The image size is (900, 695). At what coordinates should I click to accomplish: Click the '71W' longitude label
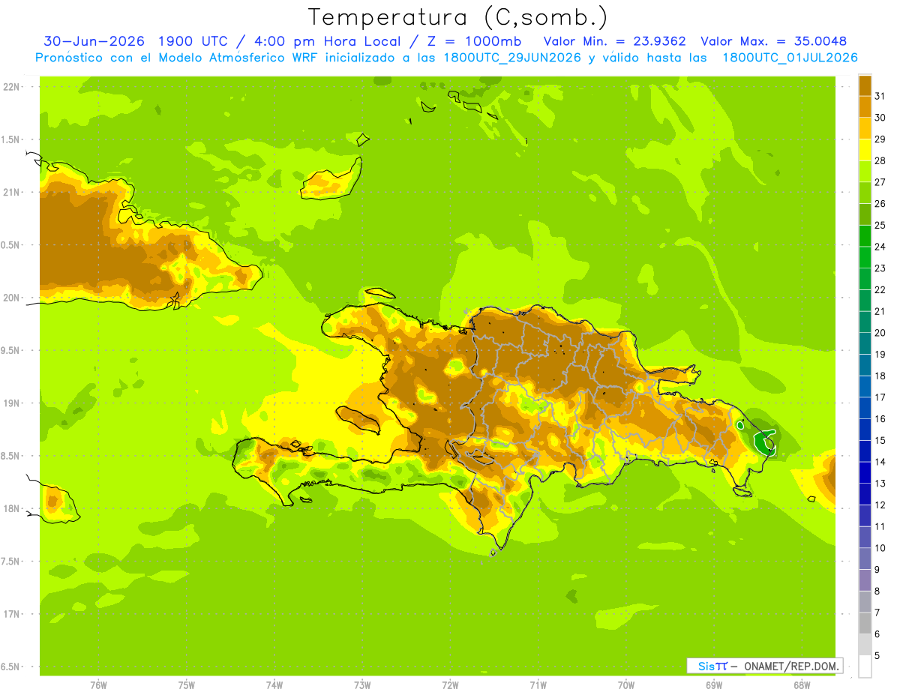point(538,685)
